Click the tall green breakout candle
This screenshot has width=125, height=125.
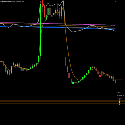[x=40, y=30]
